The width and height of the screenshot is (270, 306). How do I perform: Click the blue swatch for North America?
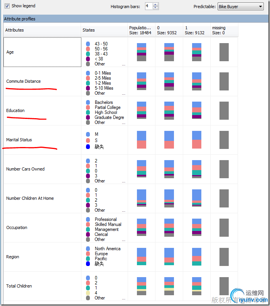(88, 249)
